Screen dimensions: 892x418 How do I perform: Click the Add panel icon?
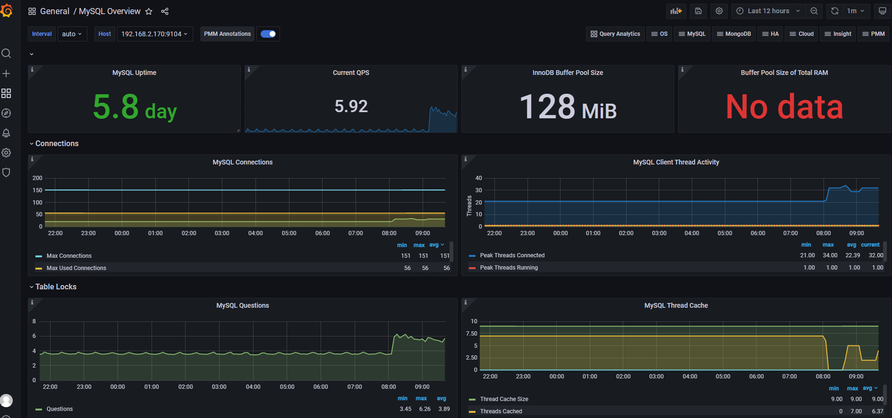(x=676, y=11)
